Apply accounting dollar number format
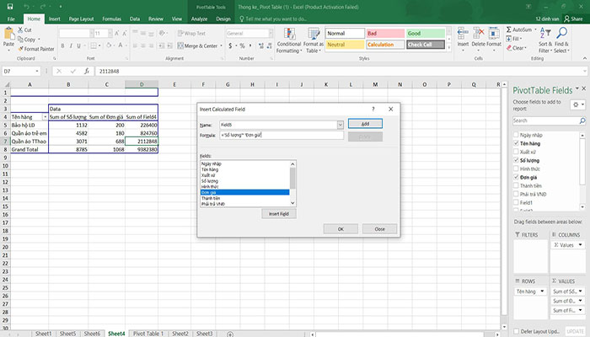 coord(230,45)
